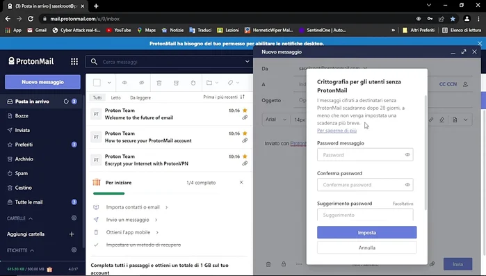Mark as unread using the crossed-eye toolbar icon
486x276 pixels.
coord(142,83)
